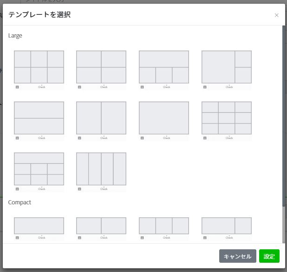Select the Large template with two side-by-side columns
Screen dimensions: 287x272
pyautogui.click(x=101, y=118)
